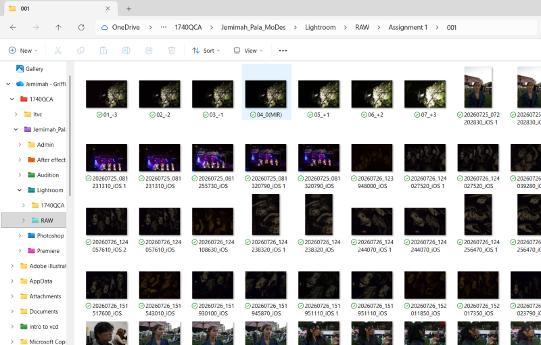This screenshot has width=541, height=345.
Task: Select Photoshop folder in sidebar
Action: click(50, 235)
